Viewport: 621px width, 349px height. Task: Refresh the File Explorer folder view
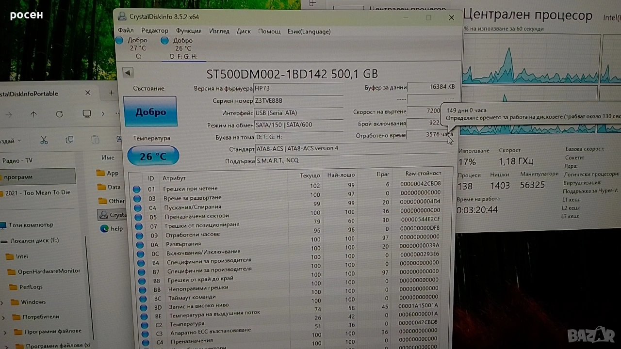[x=59, y=114]
